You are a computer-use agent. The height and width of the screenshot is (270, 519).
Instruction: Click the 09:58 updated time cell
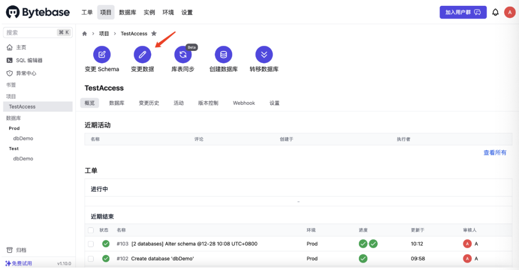click(x=418, y=258)
